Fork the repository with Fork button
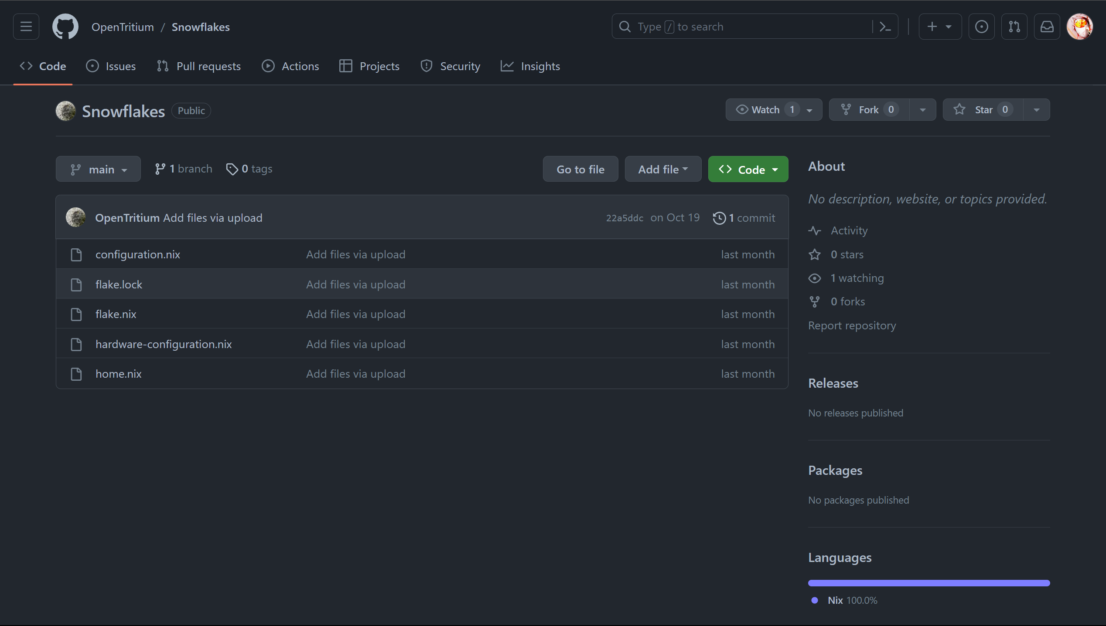The height and width of the screenshot is (626, 1106). 869,110
